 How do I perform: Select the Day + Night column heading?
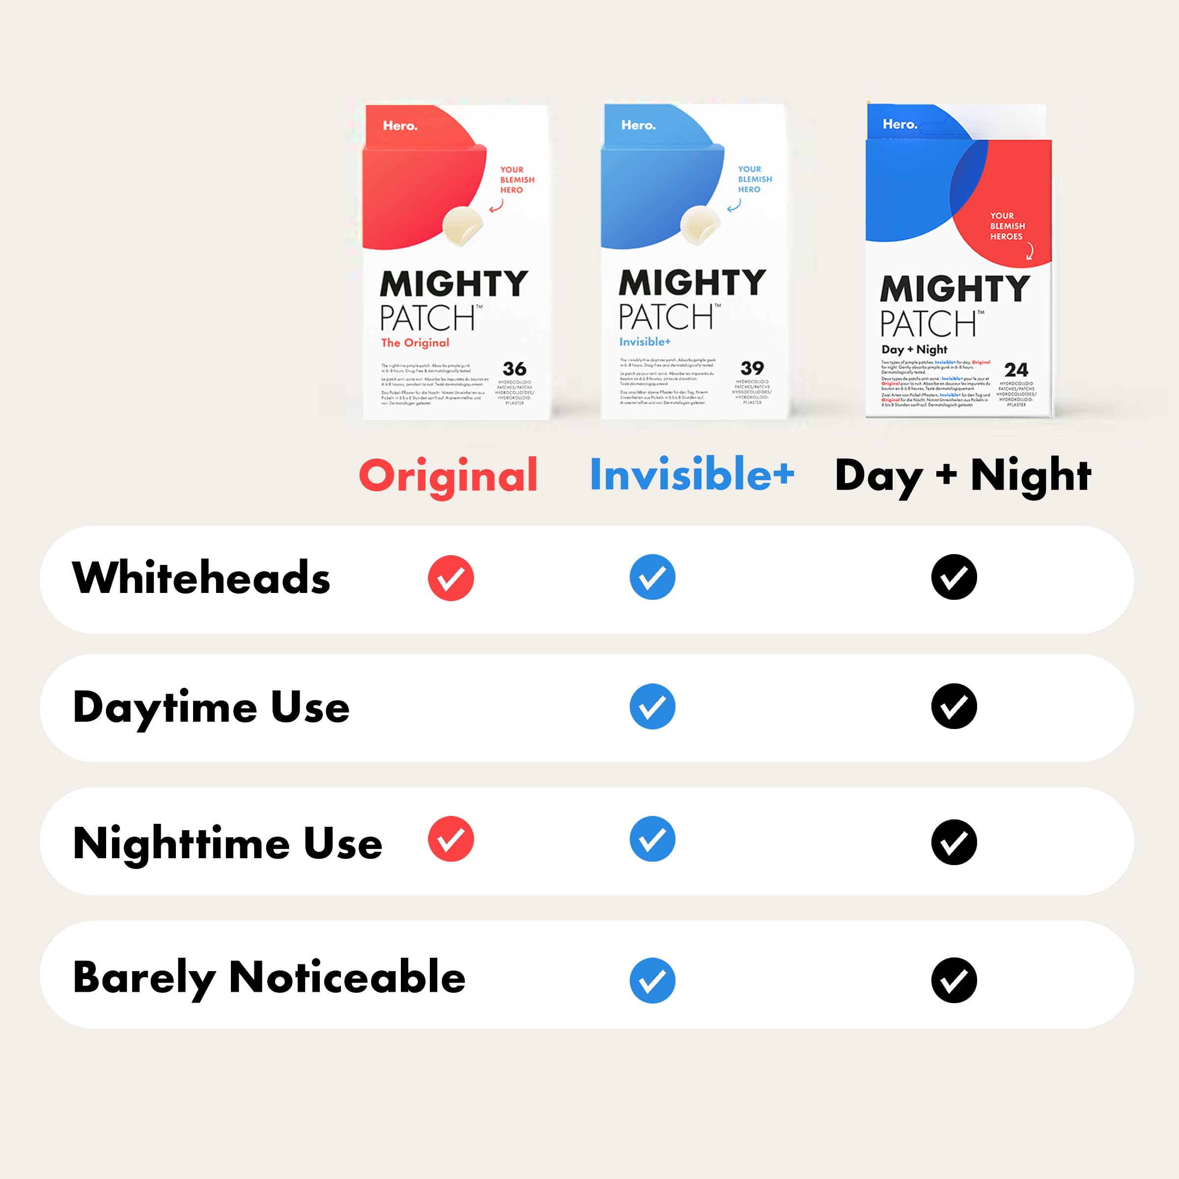962,476
